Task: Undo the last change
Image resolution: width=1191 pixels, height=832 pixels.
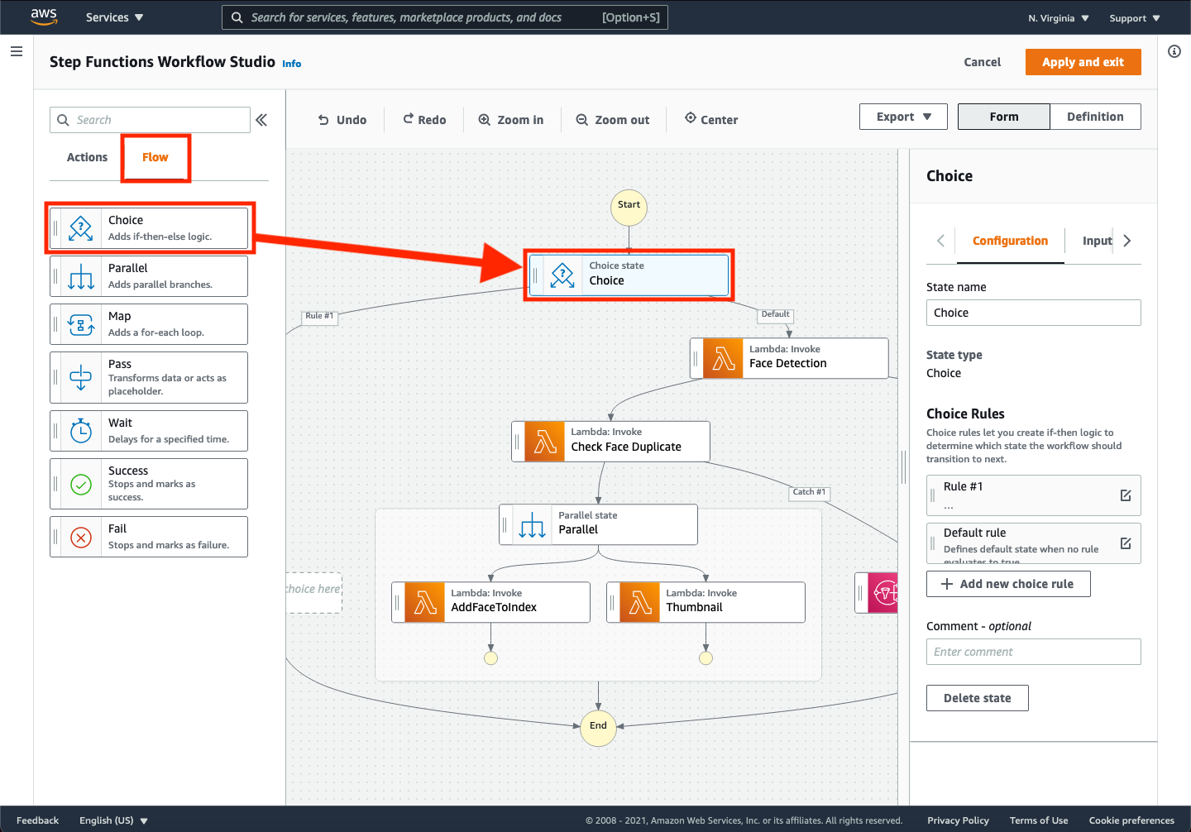Action: (342, 120)
